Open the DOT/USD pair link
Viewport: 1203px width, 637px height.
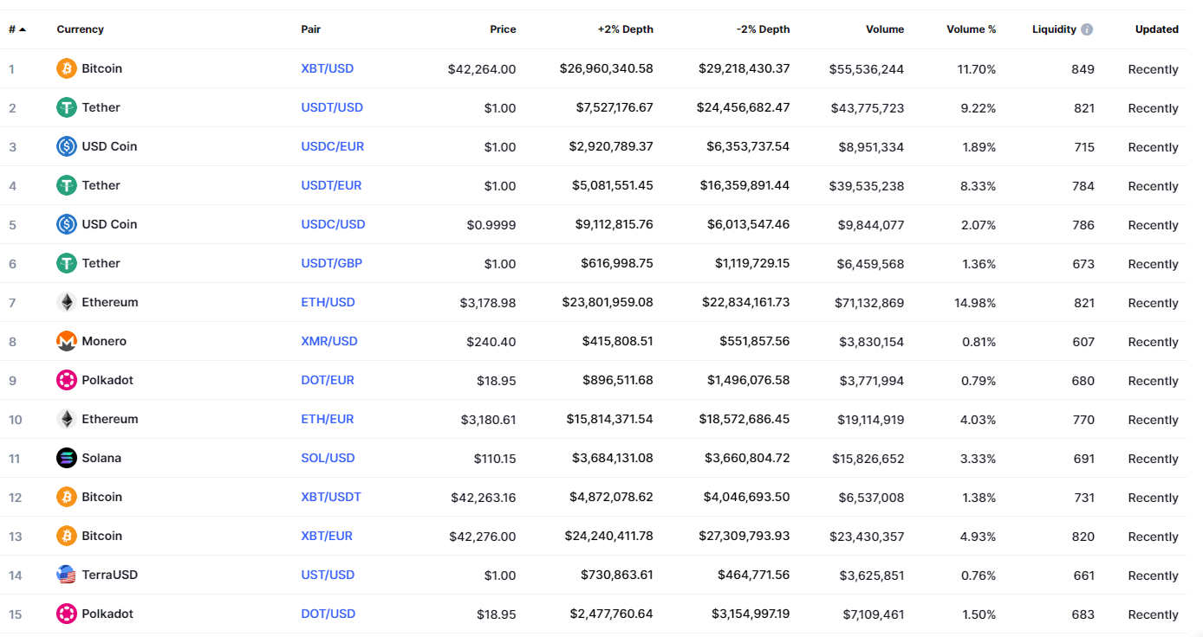pos(328,614)
